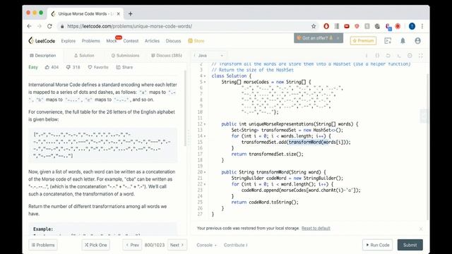Open notifications bell

pyautogui.click(x=403, y=41)
